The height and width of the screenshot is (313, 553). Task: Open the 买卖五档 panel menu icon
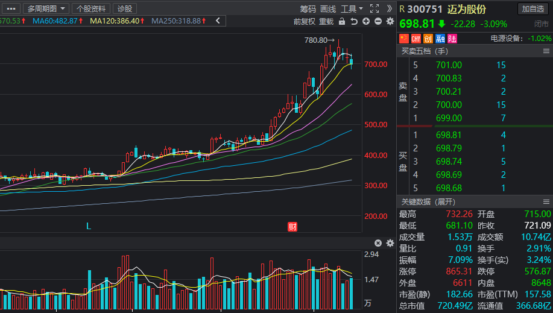(546, 51)
